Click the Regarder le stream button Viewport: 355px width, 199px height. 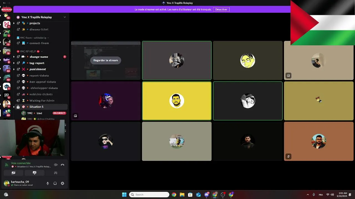tap(105, 60)
